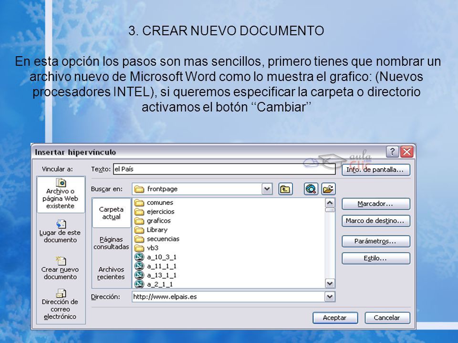Click the browse the Web icon
The width and height of the screenshot is (458, 343).
[x=311, y=189]
